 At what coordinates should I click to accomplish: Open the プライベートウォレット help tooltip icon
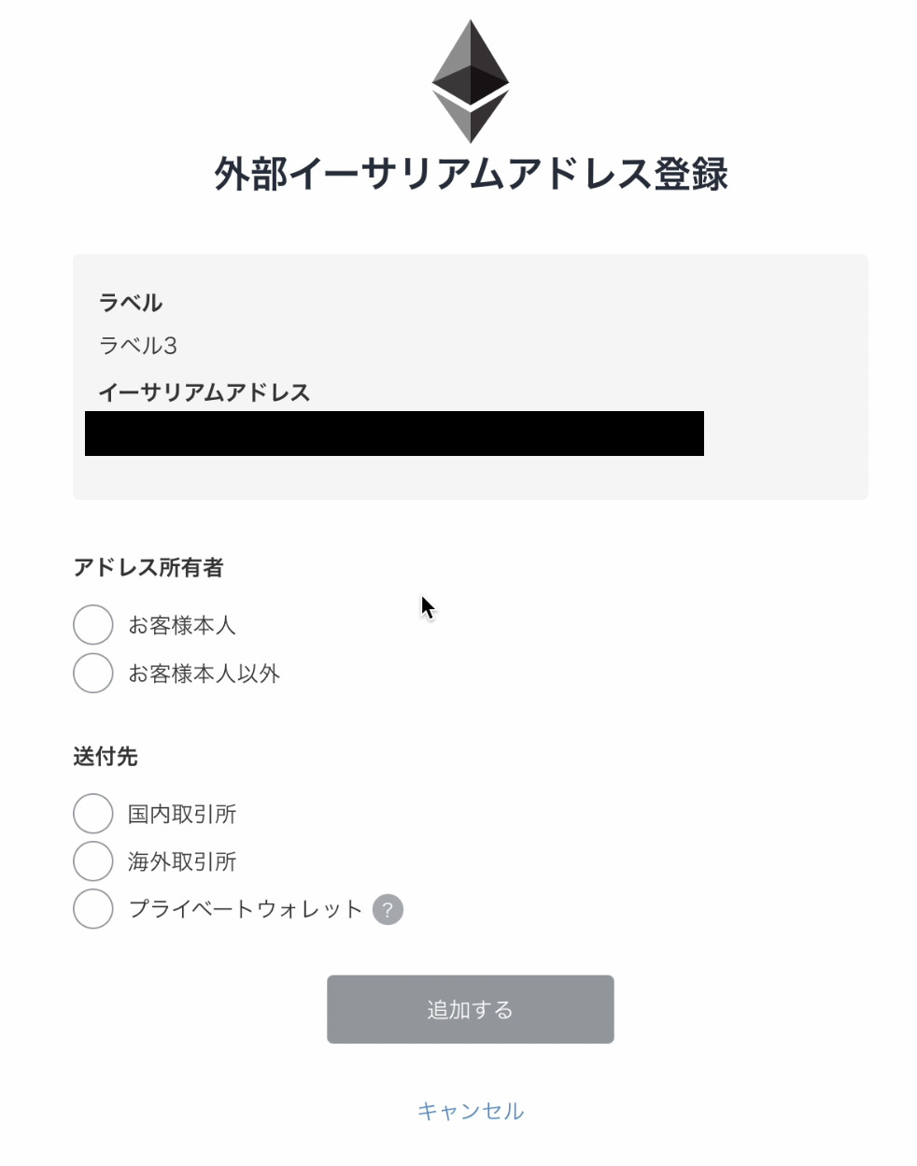(388, 908)
